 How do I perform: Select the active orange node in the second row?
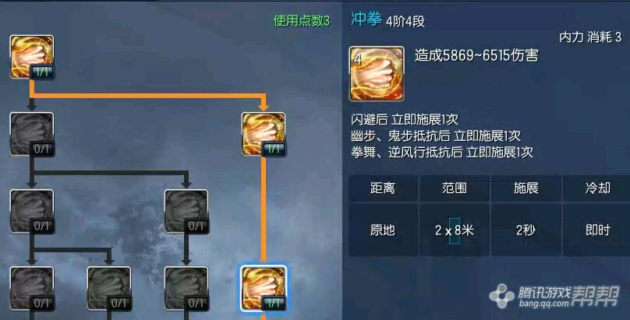(x=264, y=134)
